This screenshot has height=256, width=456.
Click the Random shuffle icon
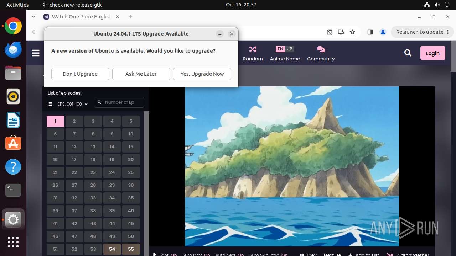click(x=253, y=49)
